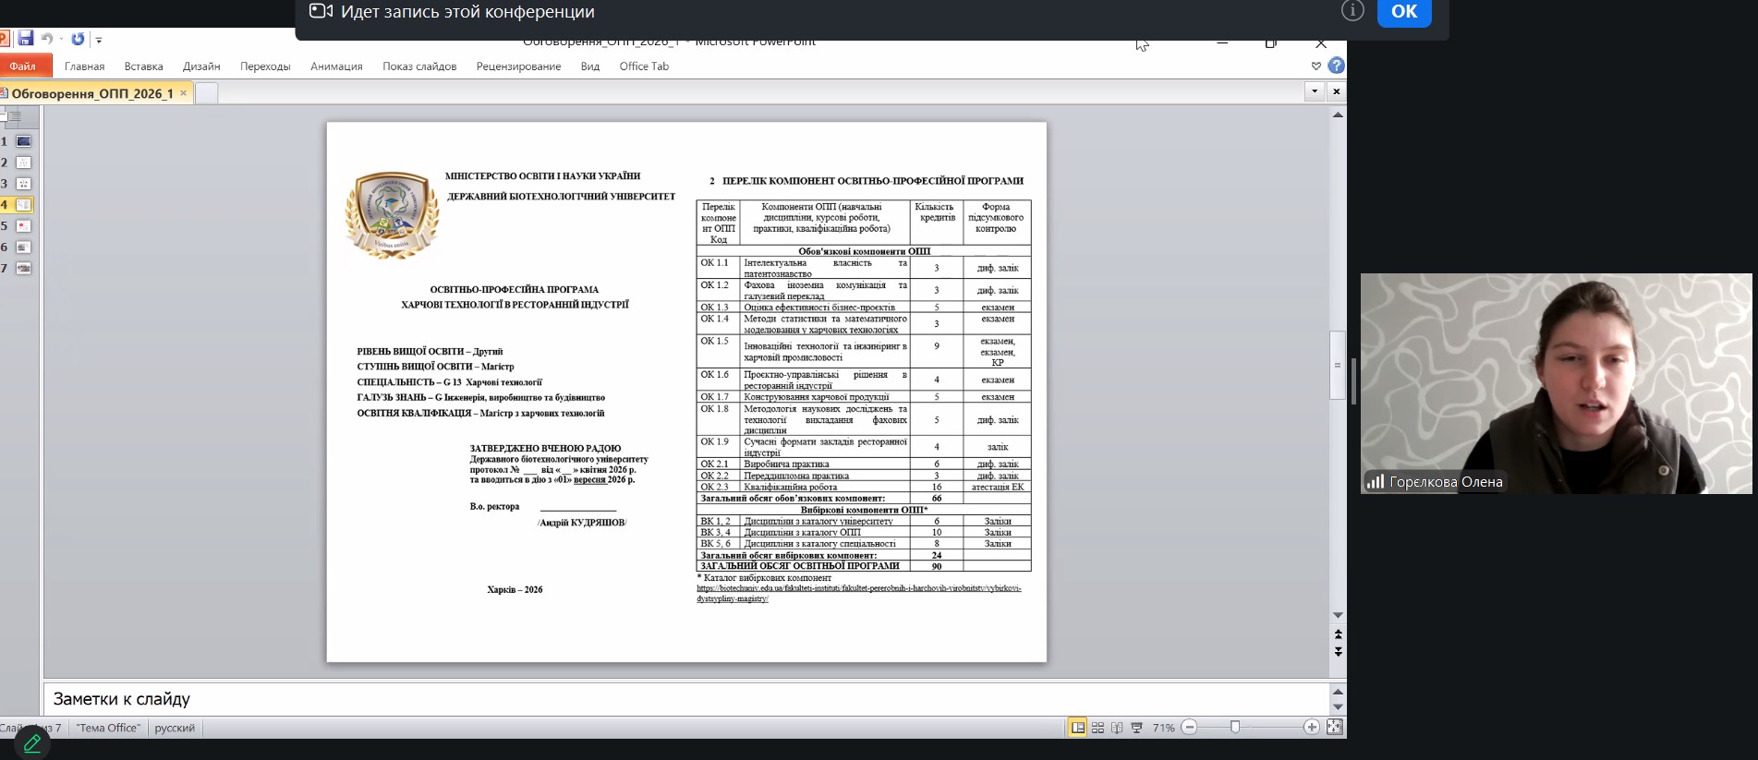Toggle Normal view button in status bar

pyautogui.click(x=1077, y=728)
